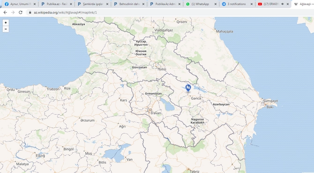This screenshot has height=173, width=314.
Task: Click the Rize city label
Action: (67, 88)
